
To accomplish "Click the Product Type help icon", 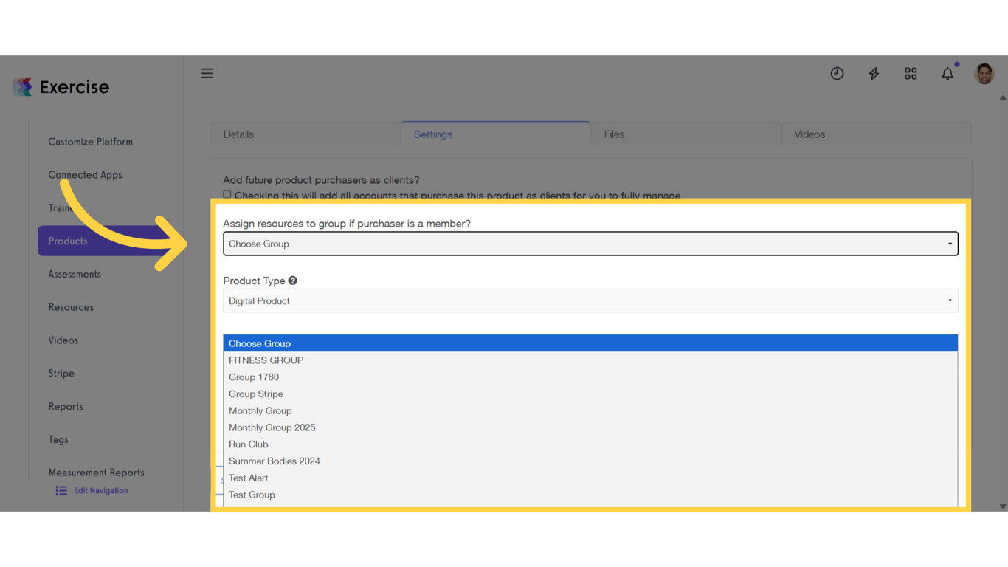I will (293, 280).
